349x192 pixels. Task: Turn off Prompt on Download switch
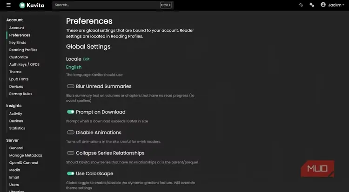pos(71,112)
